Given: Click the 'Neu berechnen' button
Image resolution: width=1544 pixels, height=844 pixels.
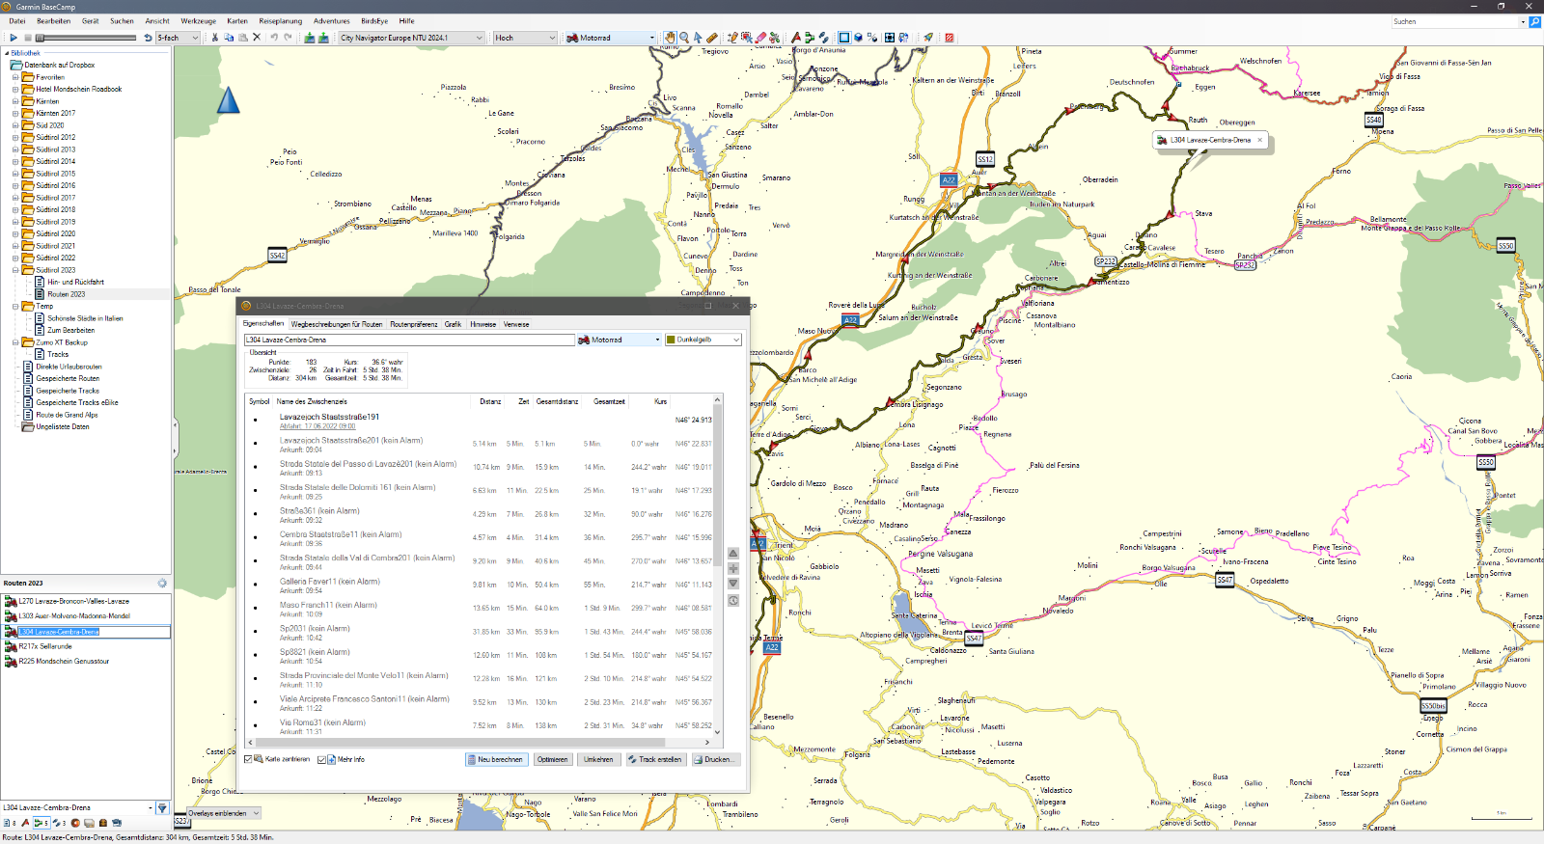Looking at the screenshot, I should coord(496,759).
